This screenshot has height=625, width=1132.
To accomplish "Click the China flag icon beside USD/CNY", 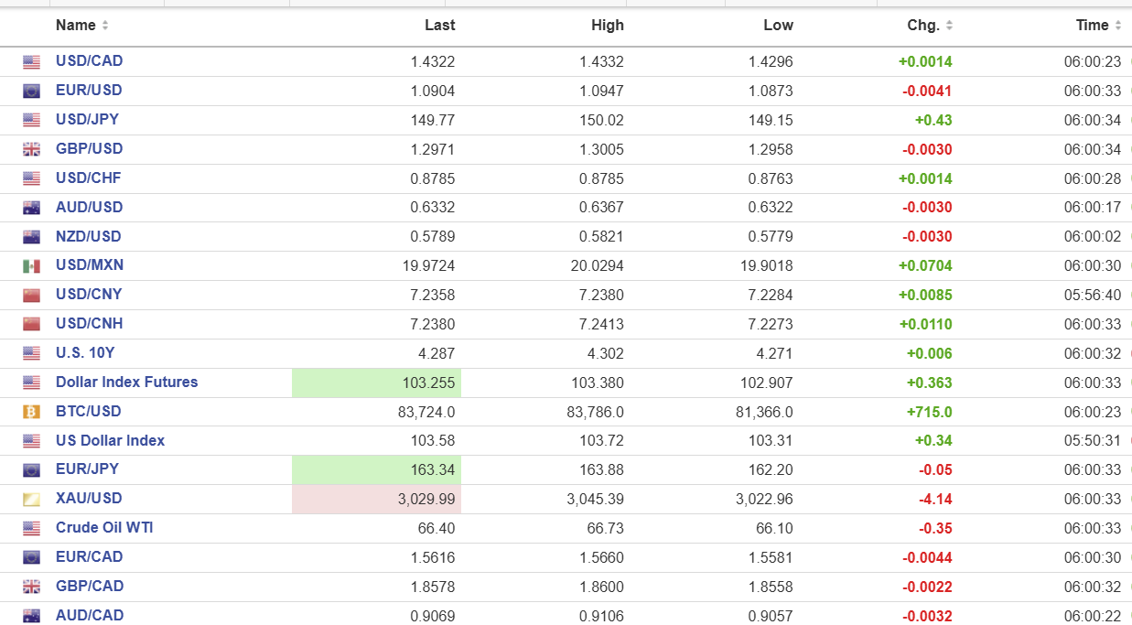I will click(32, 296).
